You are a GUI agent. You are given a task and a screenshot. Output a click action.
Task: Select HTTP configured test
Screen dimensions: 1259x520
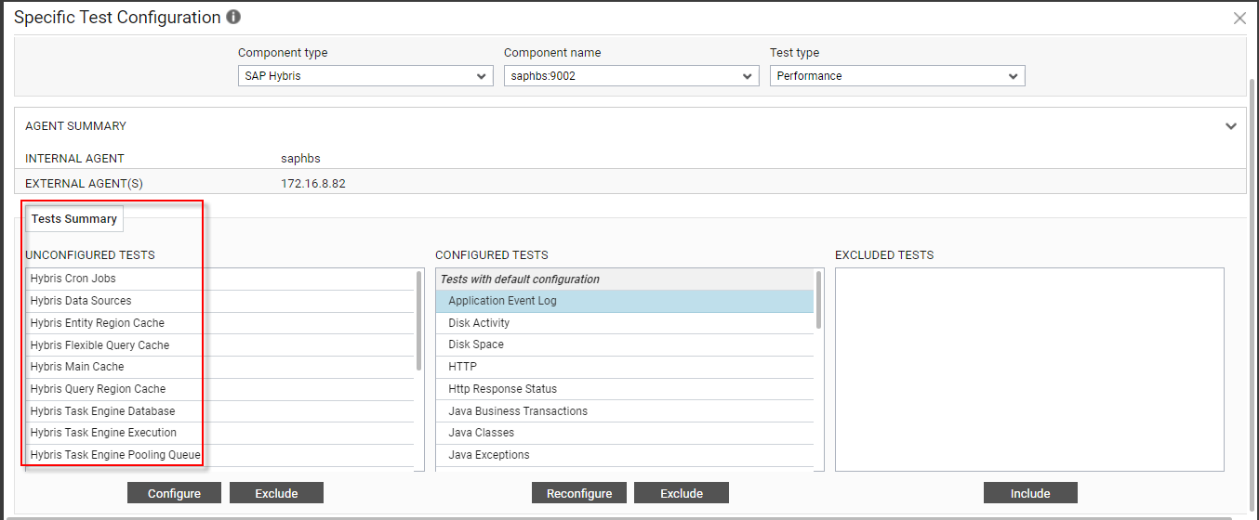625,367
